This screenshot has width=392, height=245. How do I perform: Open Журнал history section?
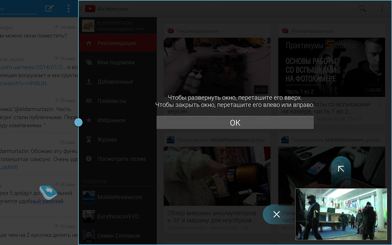point(118,140)
